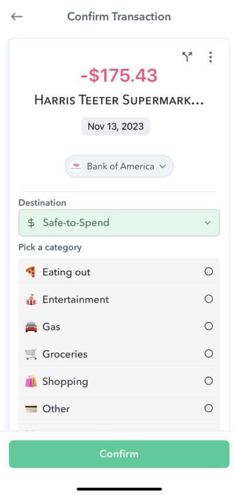234x495 pixels.
Task: Tap the pizza Eating out icon
Action: click(31, 272)
